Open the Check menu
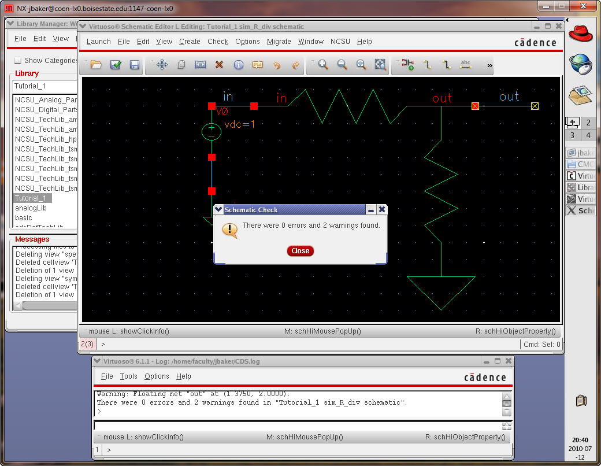601x466 pixels. 218,42
